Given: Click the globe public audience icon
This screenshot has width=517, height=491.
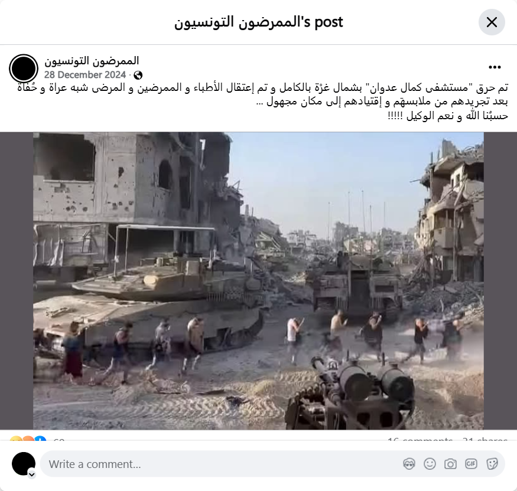Looking at the screenshot, I should pos(138,76).
